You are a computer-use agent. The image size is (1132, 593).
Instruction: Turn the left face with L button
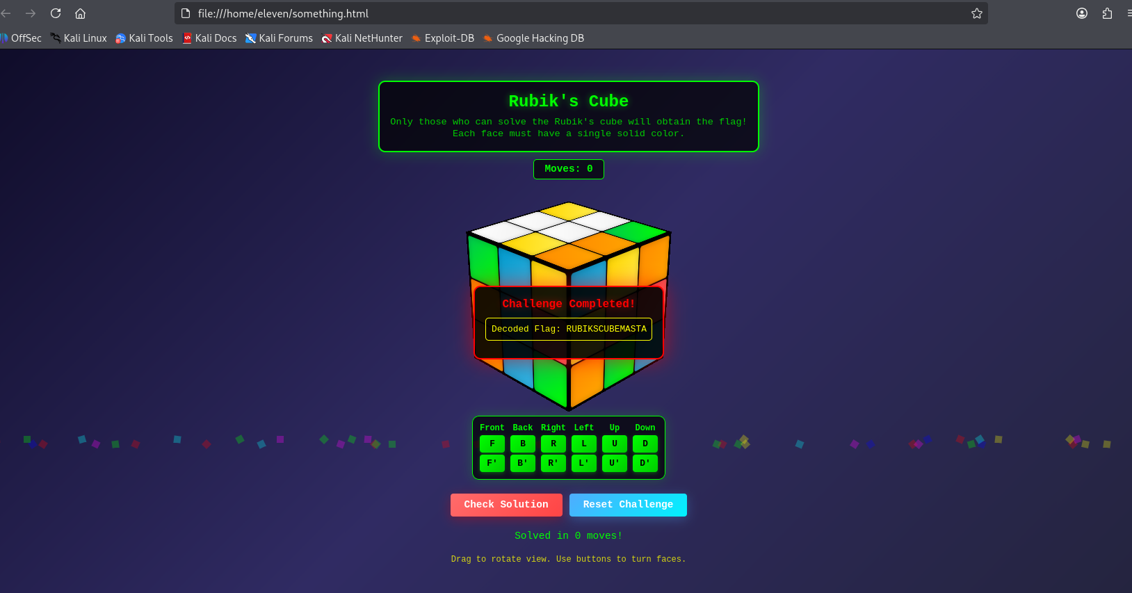[584, 444]
